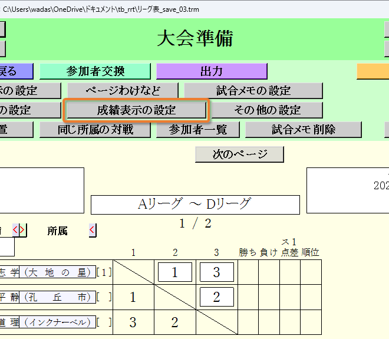This screenshot has width=389, height=339.
Task: Click the 大会準備 heading
Action: (195, 38)
